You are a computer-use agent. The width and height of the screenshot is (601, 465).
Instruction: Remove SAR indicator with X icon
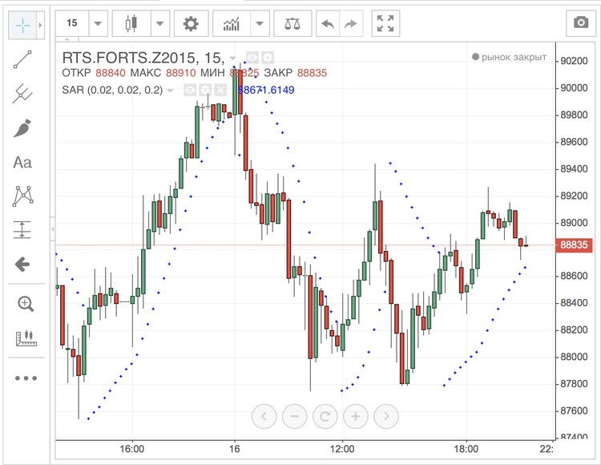tap(220, 90)
